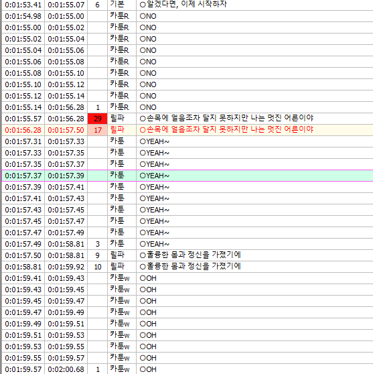This screenshot has width=373, height=374.
Task: Select the OH line starting at 0:01:59.41
Action: click(188, 278)
